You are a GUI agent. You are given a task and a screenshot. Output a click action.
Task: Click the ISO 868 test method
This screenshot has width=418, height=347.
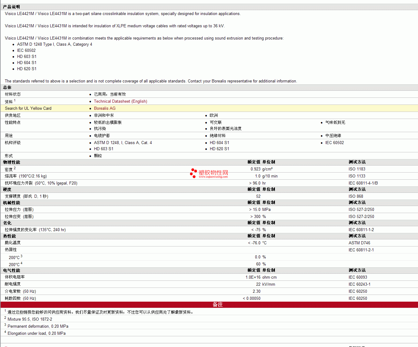coord(356,196)
